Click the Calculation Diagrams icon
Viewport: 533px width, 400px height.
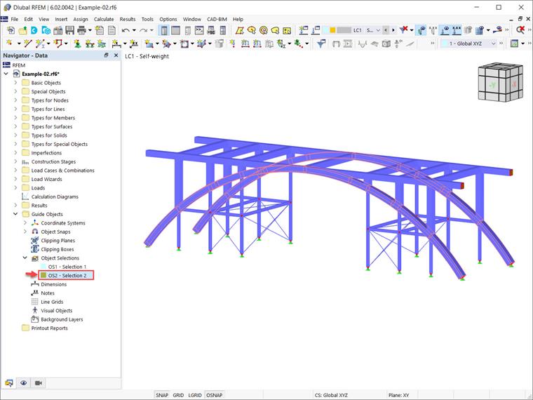click(25, 196)
